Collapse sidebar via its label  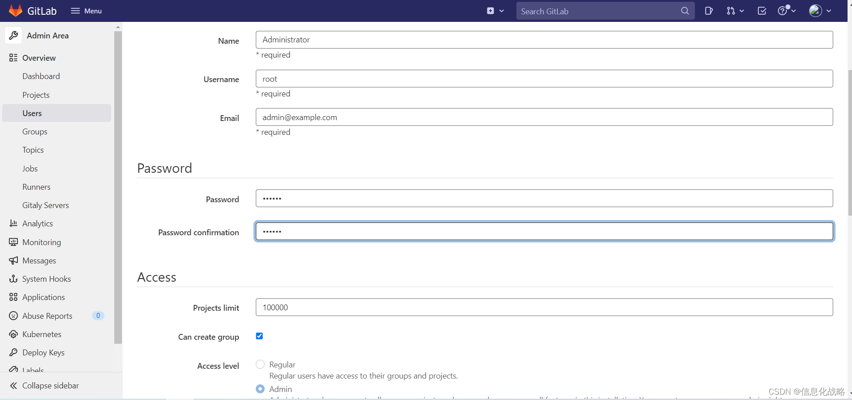click(x=50, y=386)
